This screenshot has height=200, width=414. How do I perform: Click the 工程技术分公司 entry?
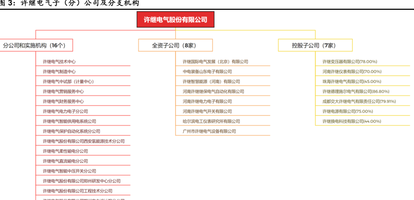(x=78, y=191)
